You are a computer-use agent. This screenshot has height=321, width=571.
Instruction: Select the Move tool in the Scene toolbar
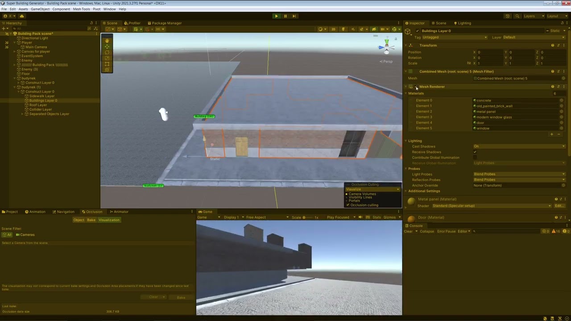[x=107, y=46]
